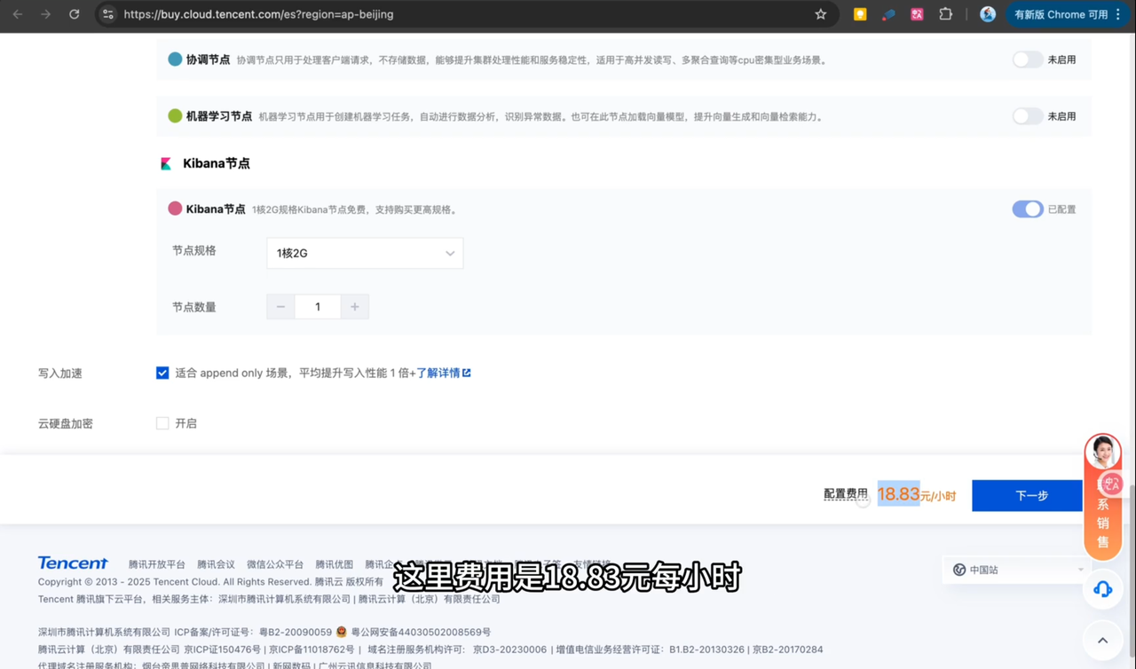Open the pink translate extension icon
This screenshot has width=1136, height=669.
pos(917,14)
